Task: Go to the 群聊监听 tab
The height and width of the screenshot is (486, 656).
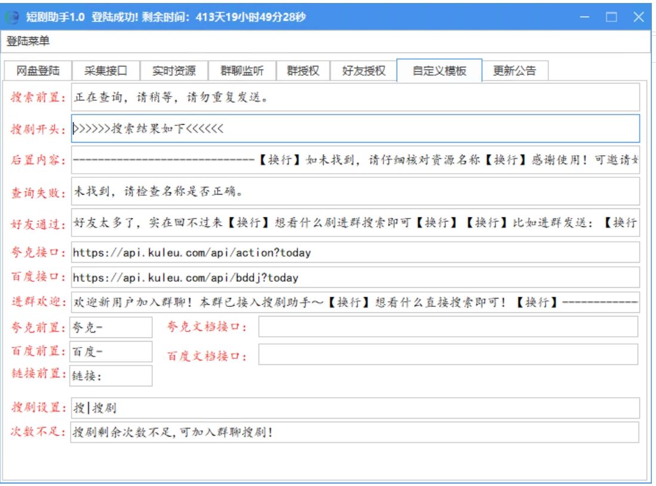Action: [241, 70]
